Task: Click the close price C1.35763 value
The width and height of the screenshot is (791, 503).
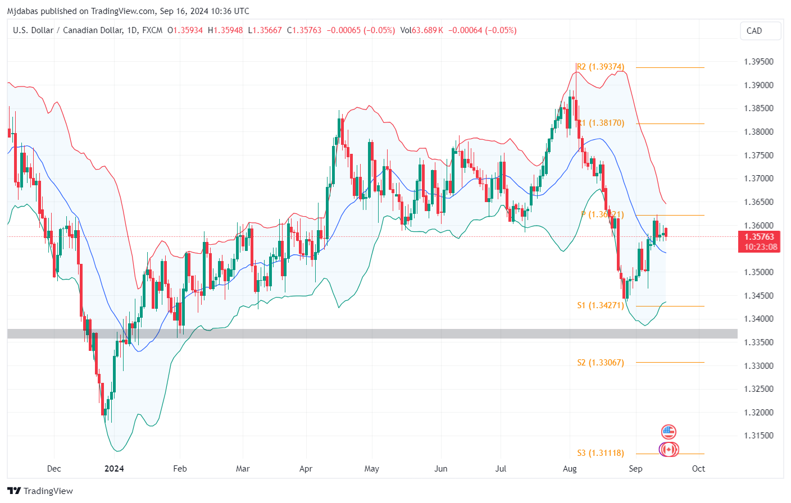Action: click(x=304, y=30)
